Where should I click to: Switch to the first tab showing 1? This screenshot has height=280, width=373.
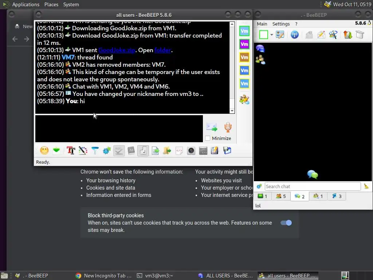pyautogui.click(x=262, y=196)
